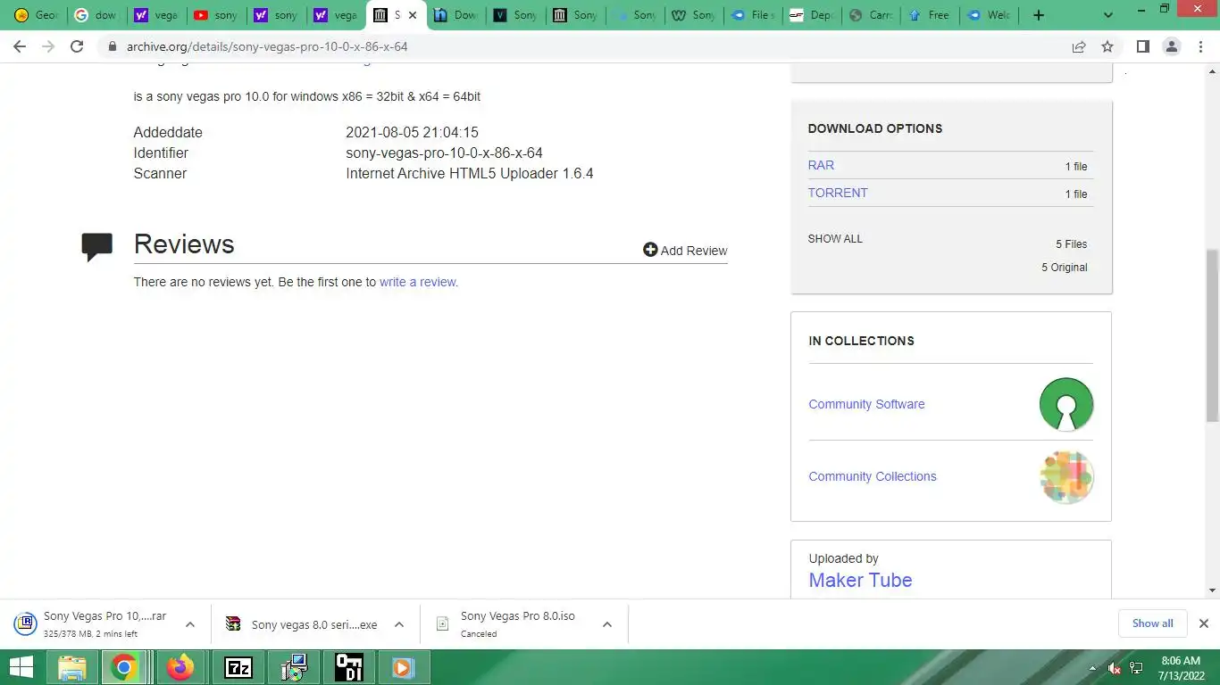
Task: Switch to the 'Welc' tab
Action: [990, 15]
